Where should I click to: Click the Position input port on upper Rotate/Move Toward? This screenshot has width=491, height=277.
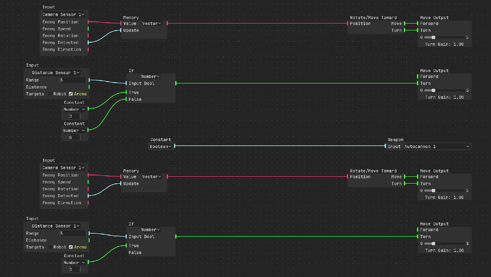click(x=348, y=24)
